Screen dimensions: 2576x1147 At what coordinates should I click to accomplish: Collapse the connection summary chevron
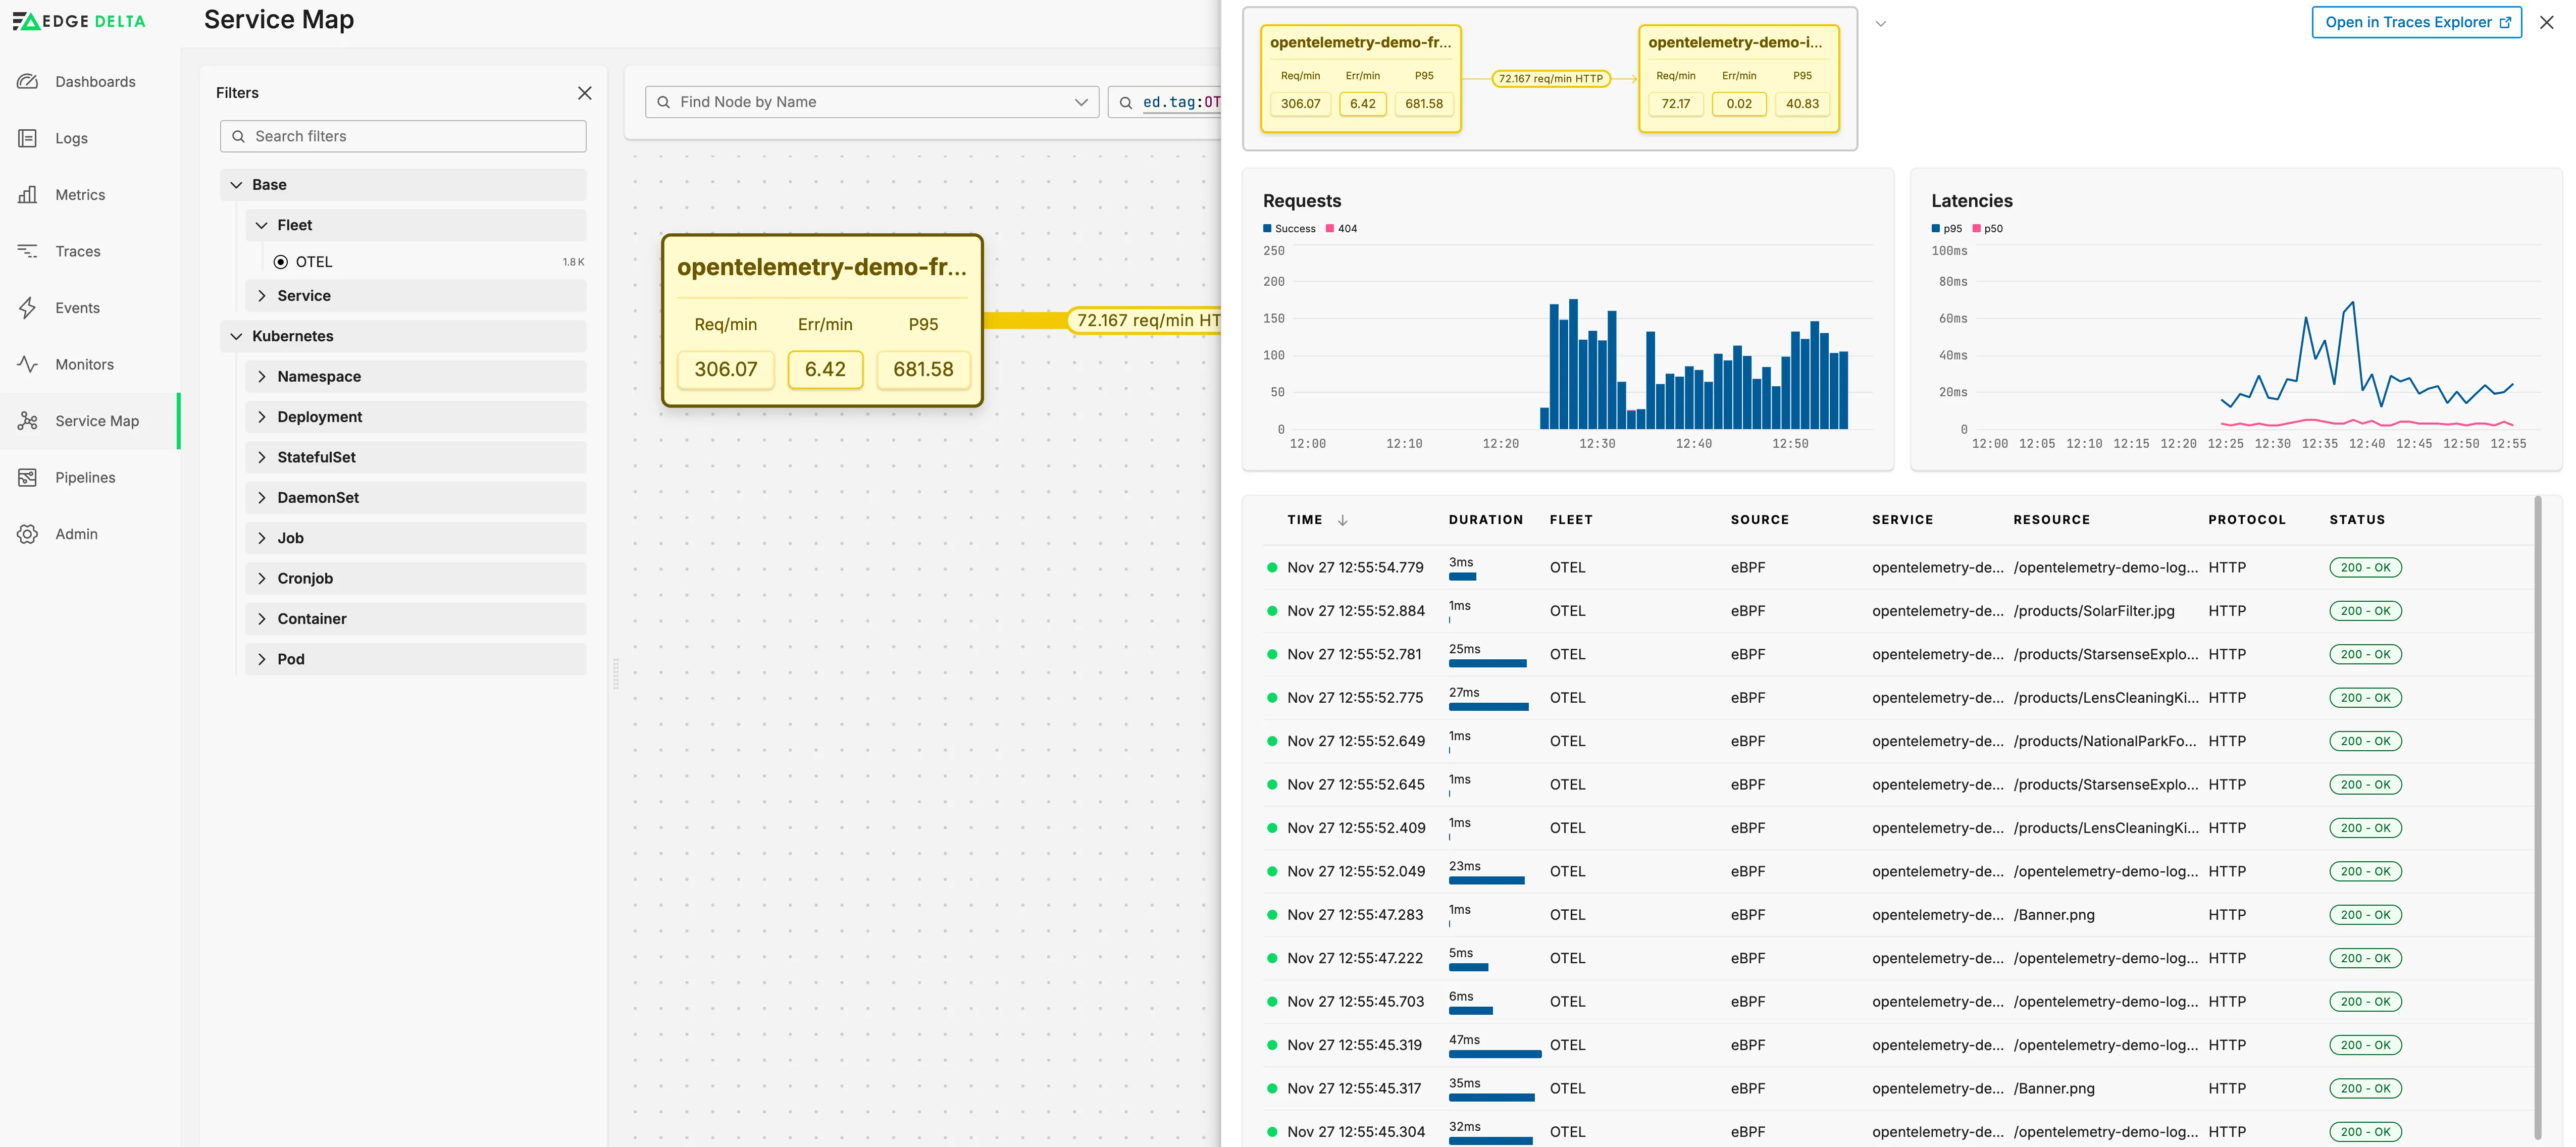1881,24
